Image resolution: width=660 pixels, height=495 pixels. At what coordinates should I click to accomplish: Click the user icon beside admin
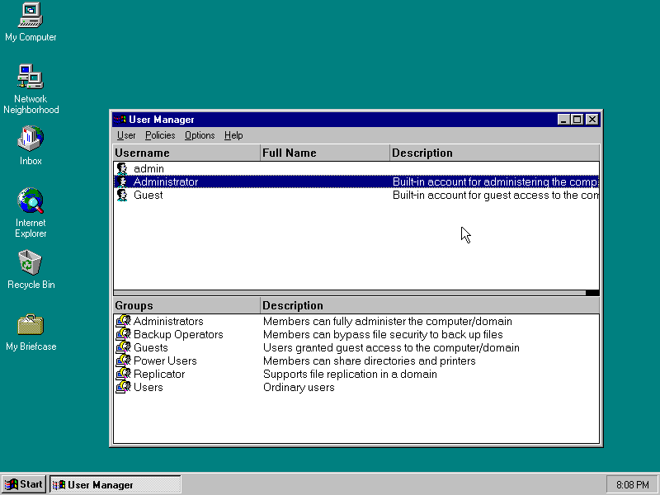point(122,169)
